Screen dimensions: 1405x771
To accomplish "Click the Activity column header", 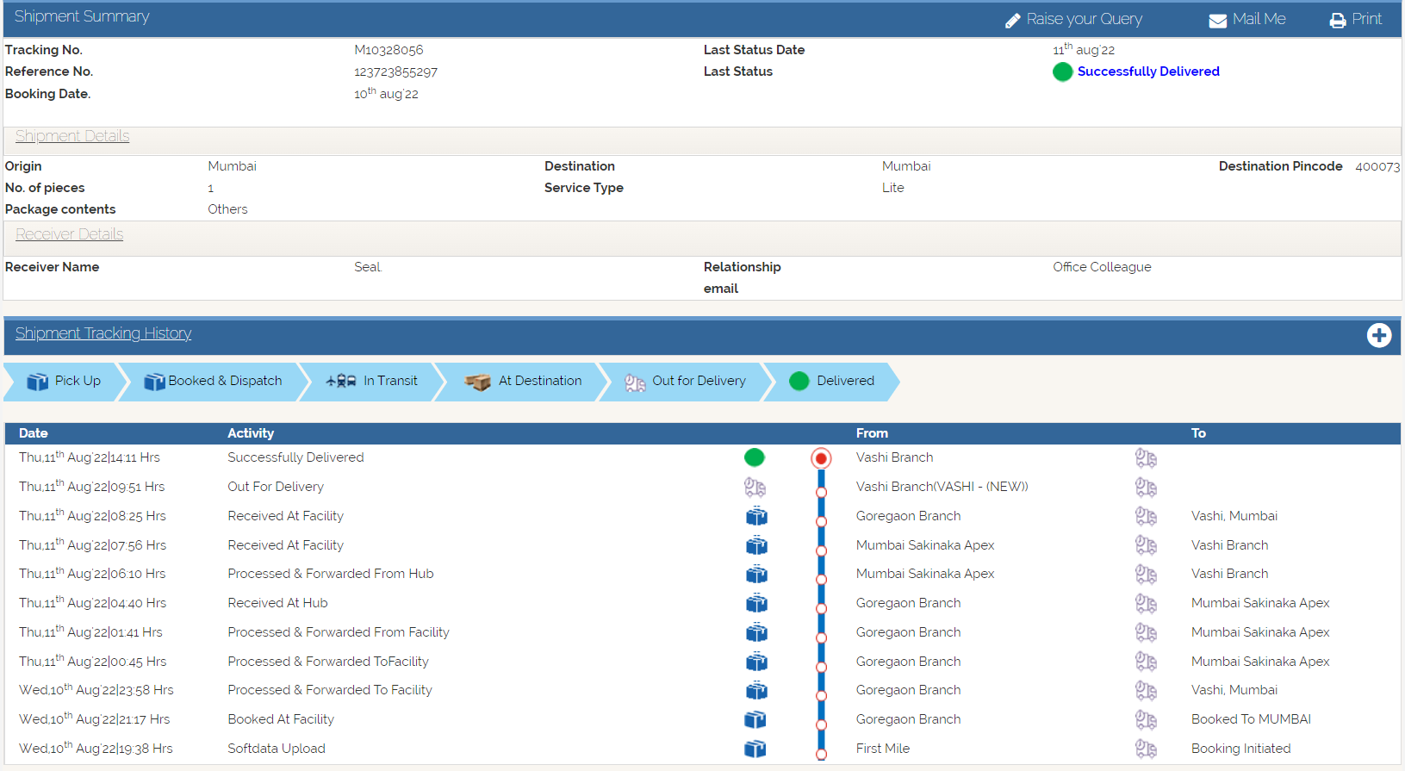I will 251,433.
